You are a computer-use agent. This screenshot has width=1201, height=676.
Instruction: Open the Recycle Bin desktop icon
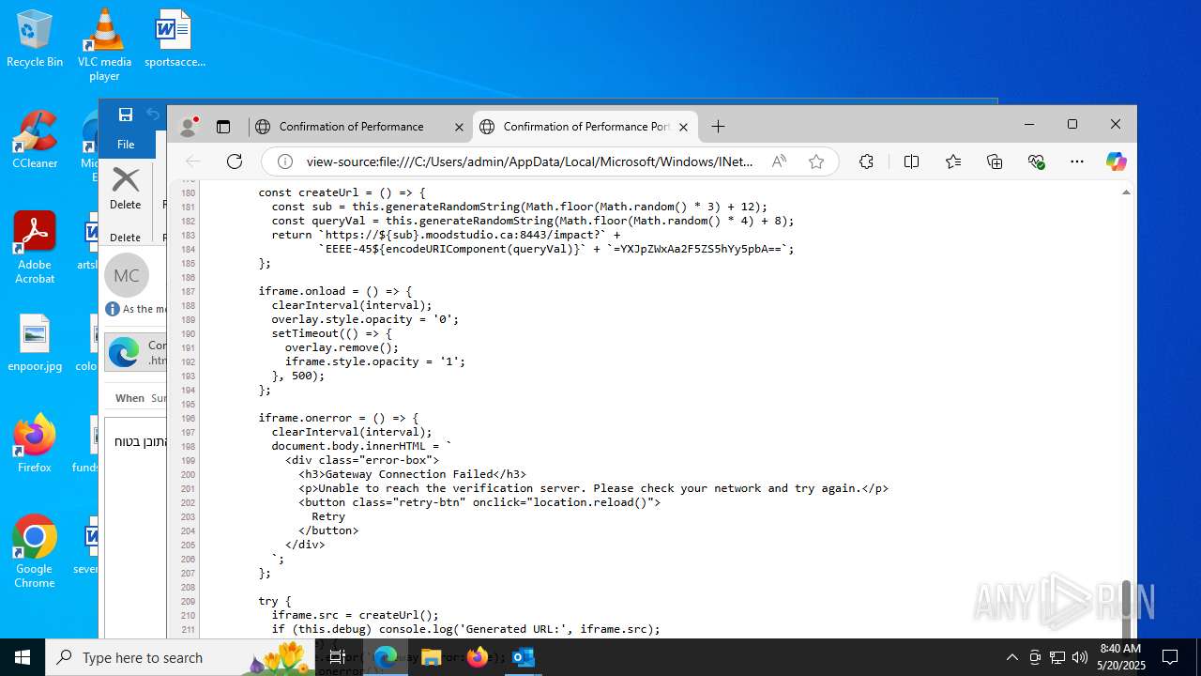[35, 39]
